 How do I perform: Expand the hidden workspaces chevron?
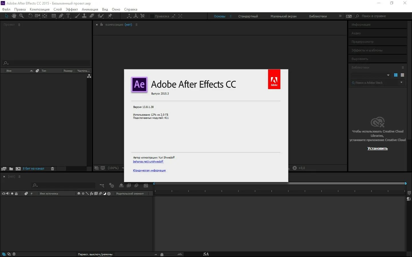[340, 16]
